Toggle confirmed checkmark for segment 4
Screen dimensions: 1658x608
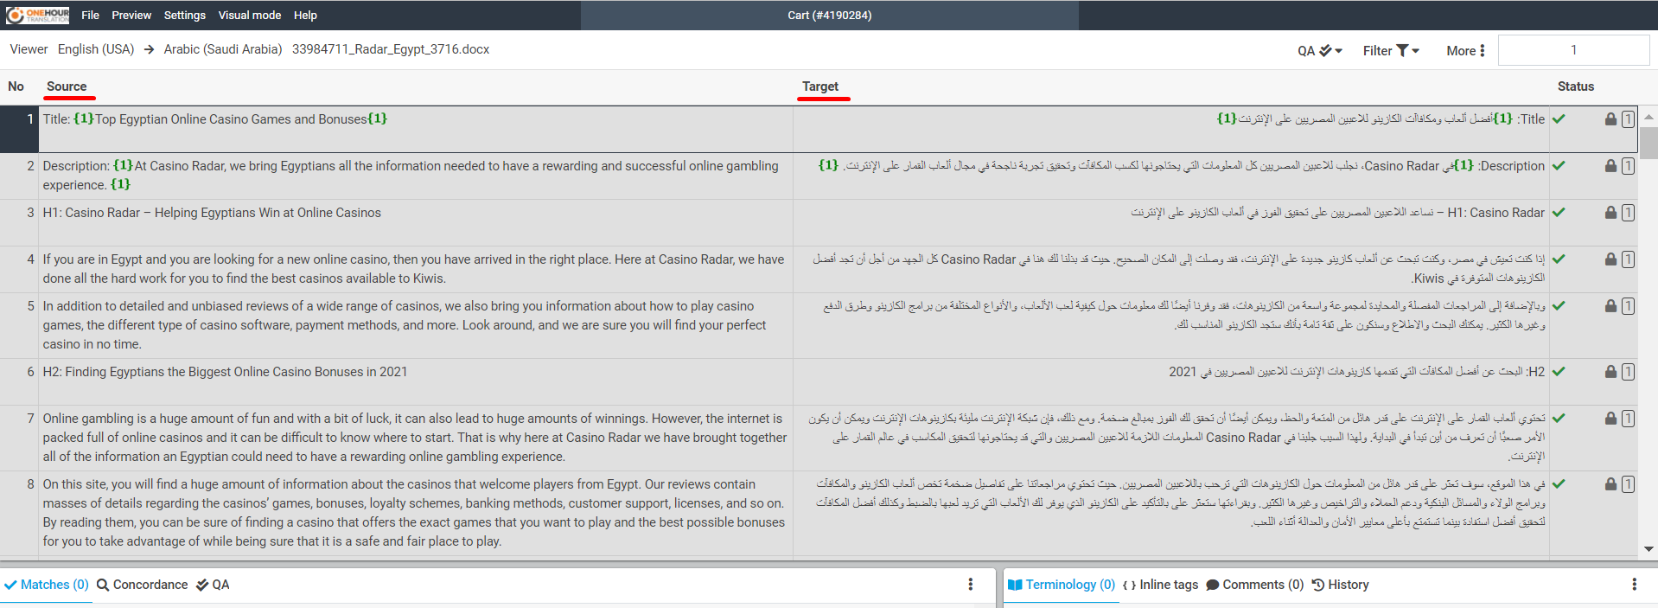tap(1559, 259)
